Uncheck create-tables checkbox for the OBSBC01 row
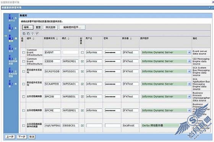The height and width of the screenshot is (142, 214). point(82,125)
